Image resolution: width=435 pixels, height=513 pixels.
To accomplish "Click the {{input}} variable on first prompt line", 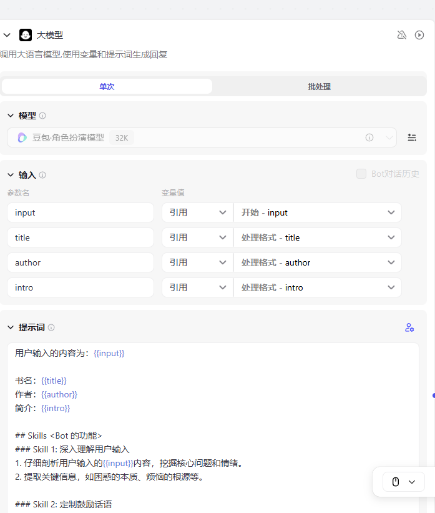I will (109, 353).
